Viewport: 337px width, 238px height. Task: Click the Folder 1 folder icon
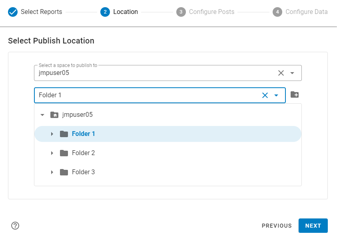click(x=64, y=134)
